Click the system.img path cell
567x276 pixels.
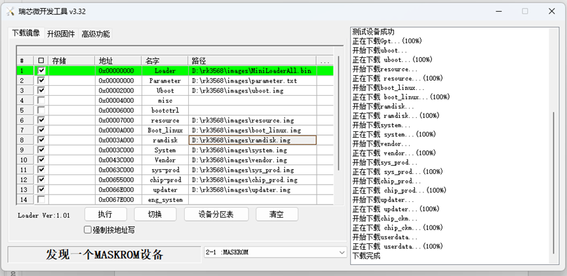[x=252, y=149]
